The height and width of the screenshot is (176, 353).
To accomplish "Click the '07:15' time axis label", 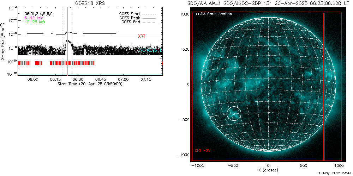I will 146,80.
